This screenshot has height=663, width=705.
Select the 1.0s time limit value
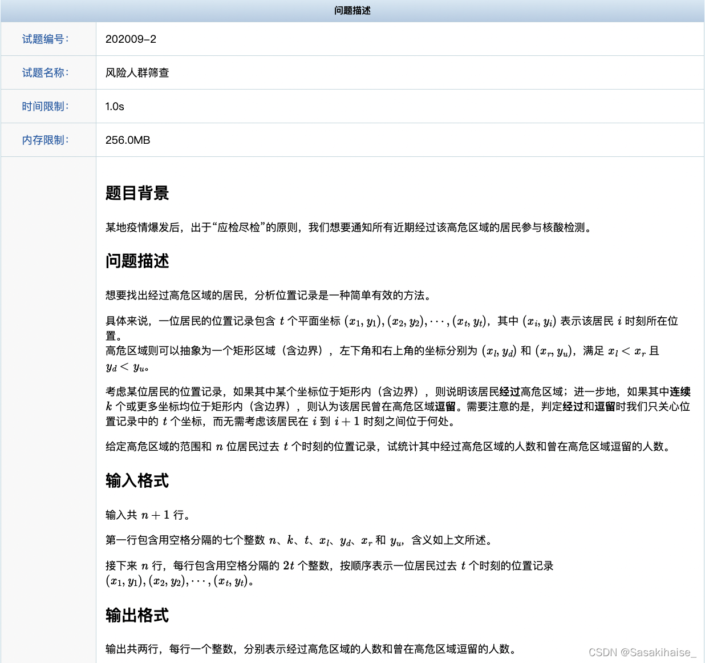point(115,106)
